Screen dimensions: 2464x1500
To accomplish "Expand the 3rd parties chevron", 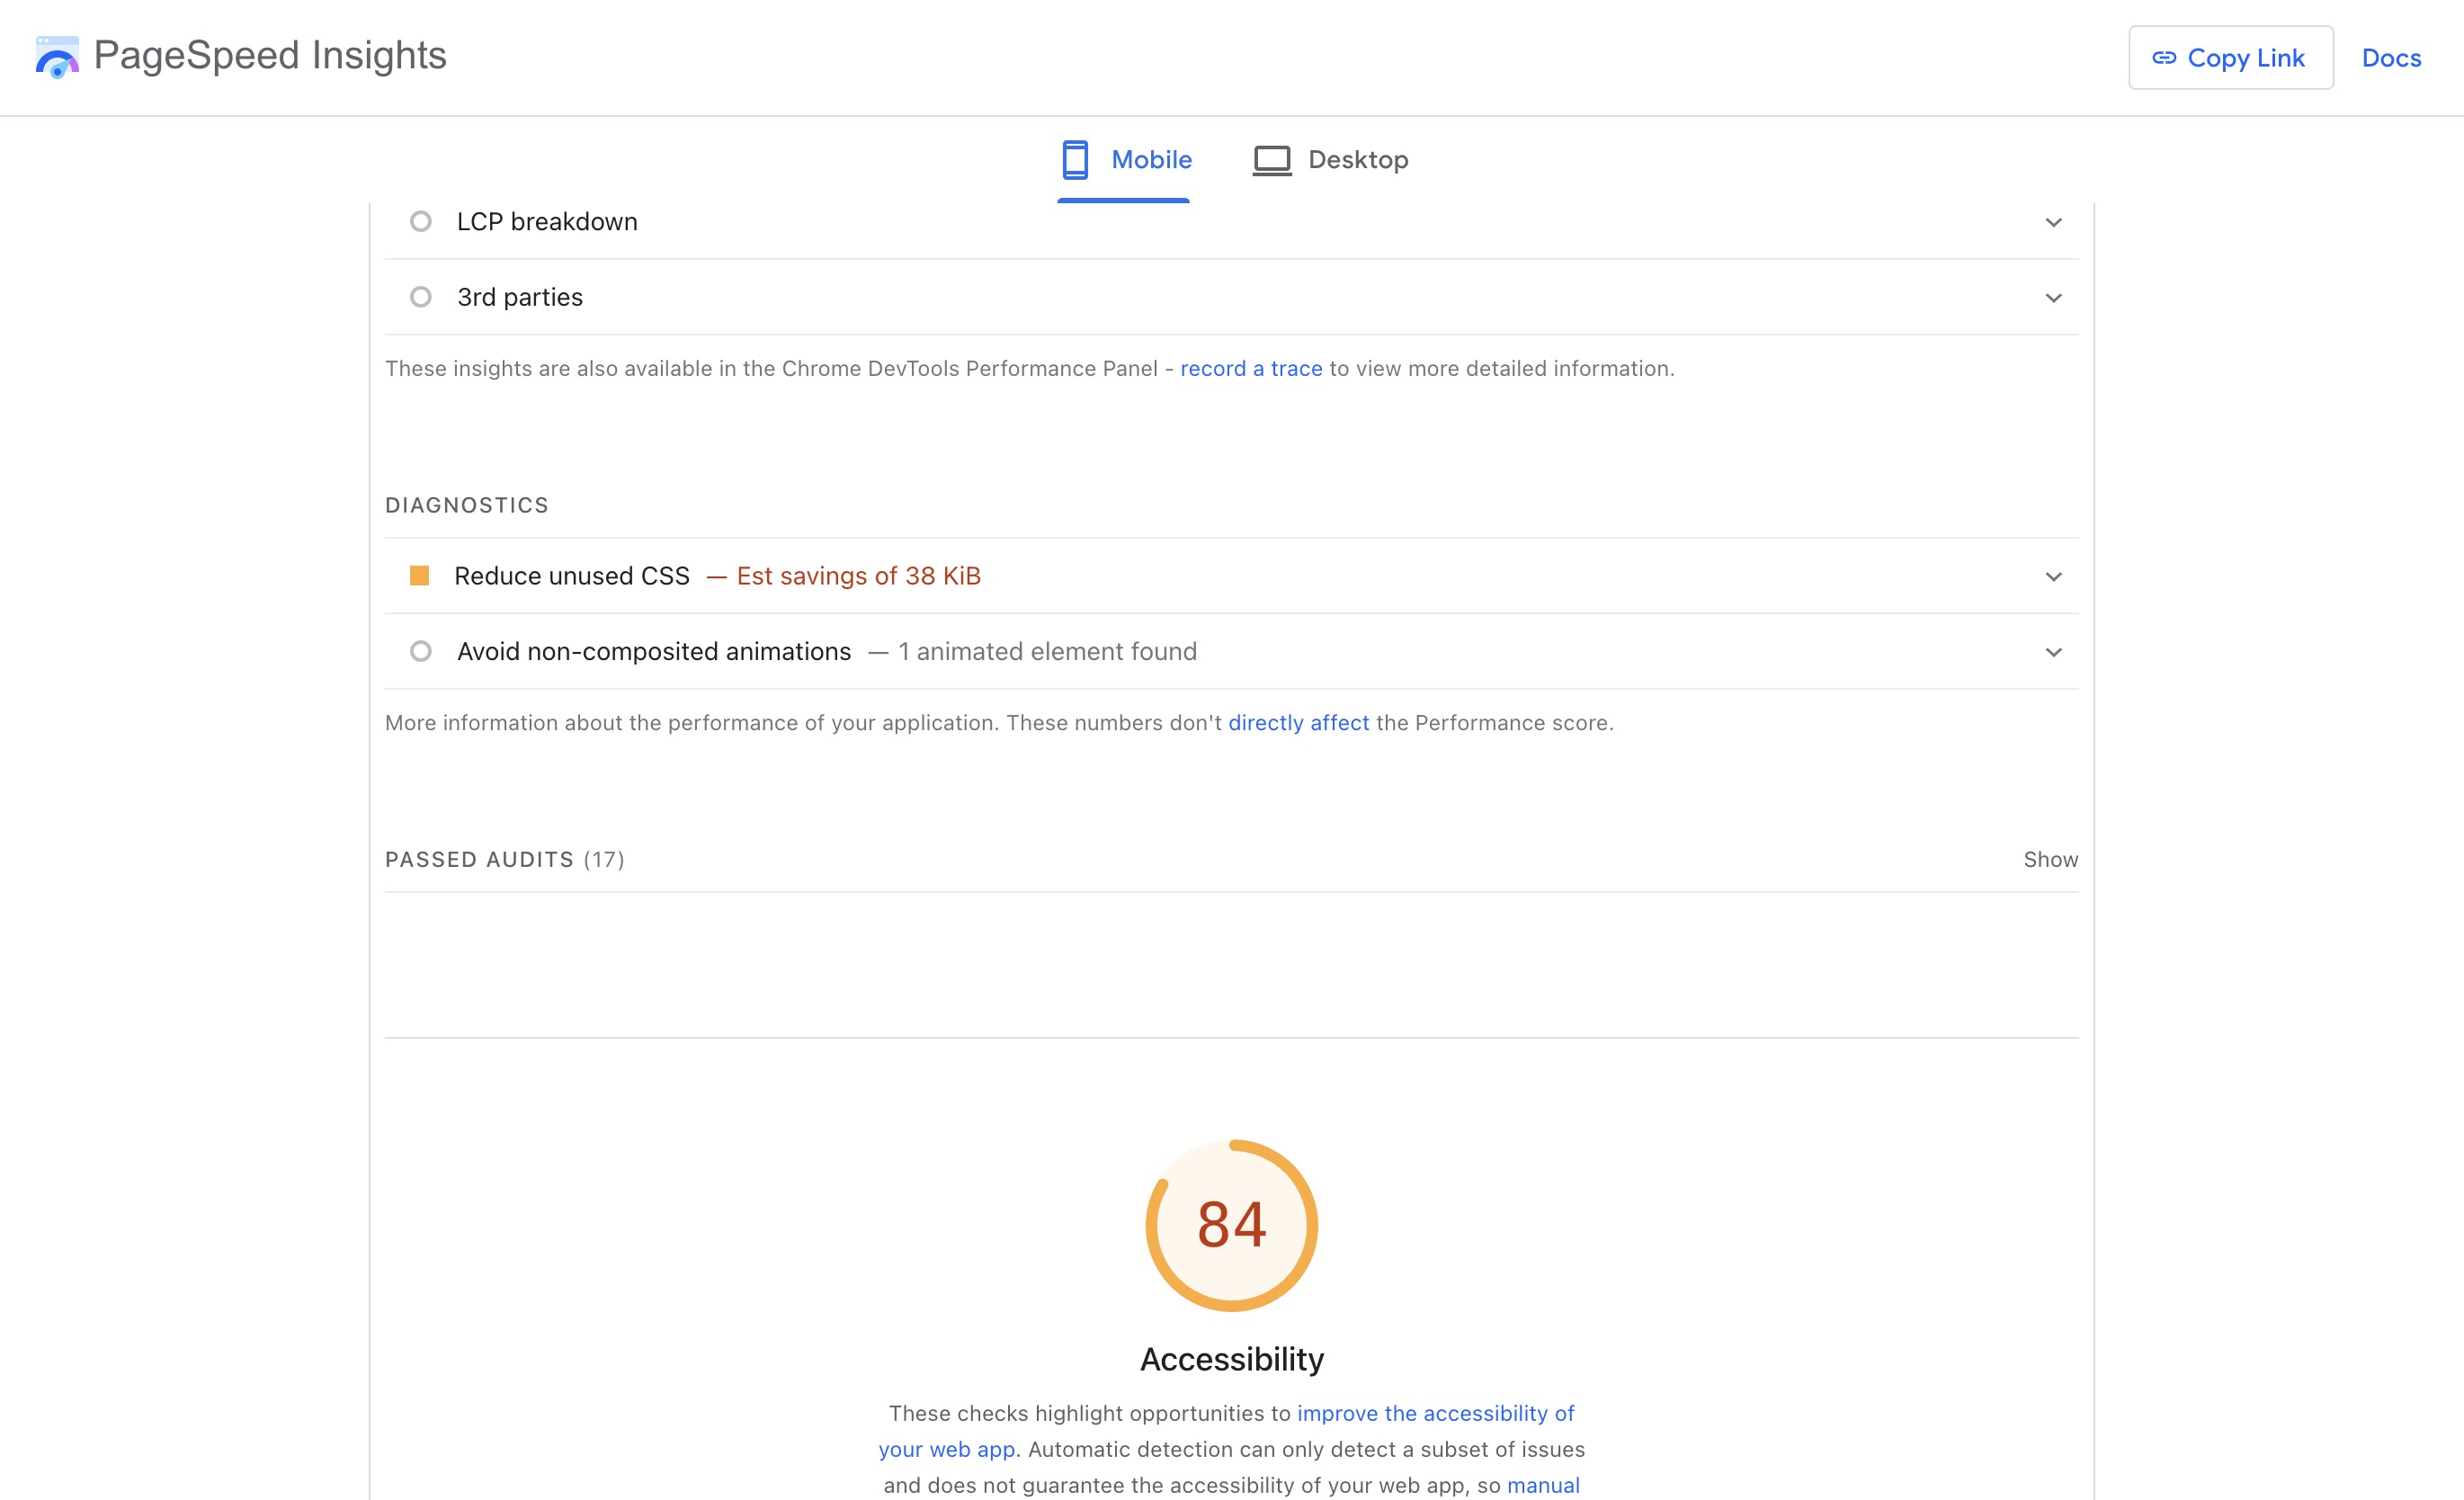I will [2053, 298].
